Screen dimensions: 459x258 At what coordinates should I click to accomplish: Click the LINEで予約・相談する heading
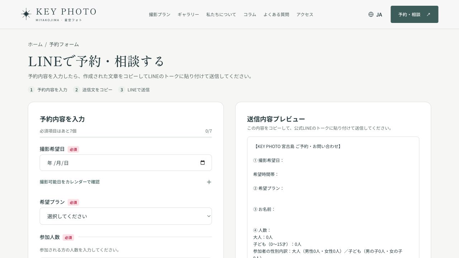[x=96, y=61]
